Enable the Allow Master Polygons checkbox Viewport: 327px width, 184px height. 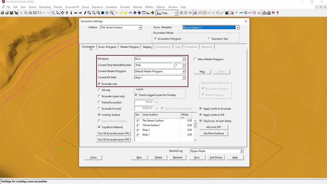[195, 59]
